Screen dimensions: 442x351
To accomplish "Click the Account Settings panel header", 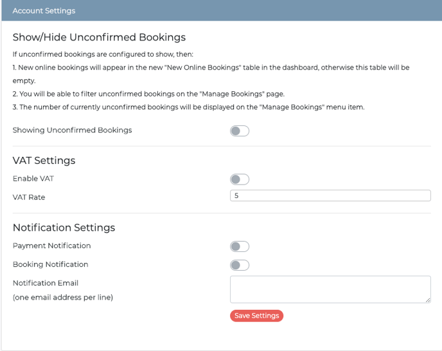I will [222, 10].
